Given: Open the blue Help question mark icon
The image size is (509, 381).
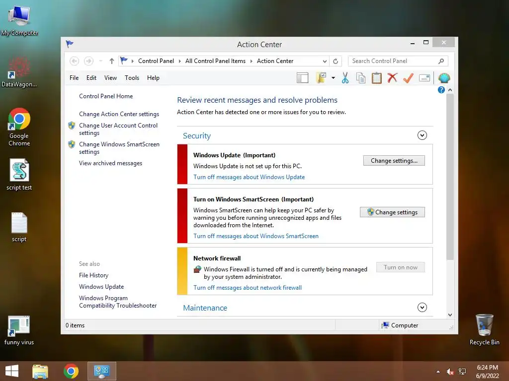Looking at the screenshot, I should tap(441, 90).
